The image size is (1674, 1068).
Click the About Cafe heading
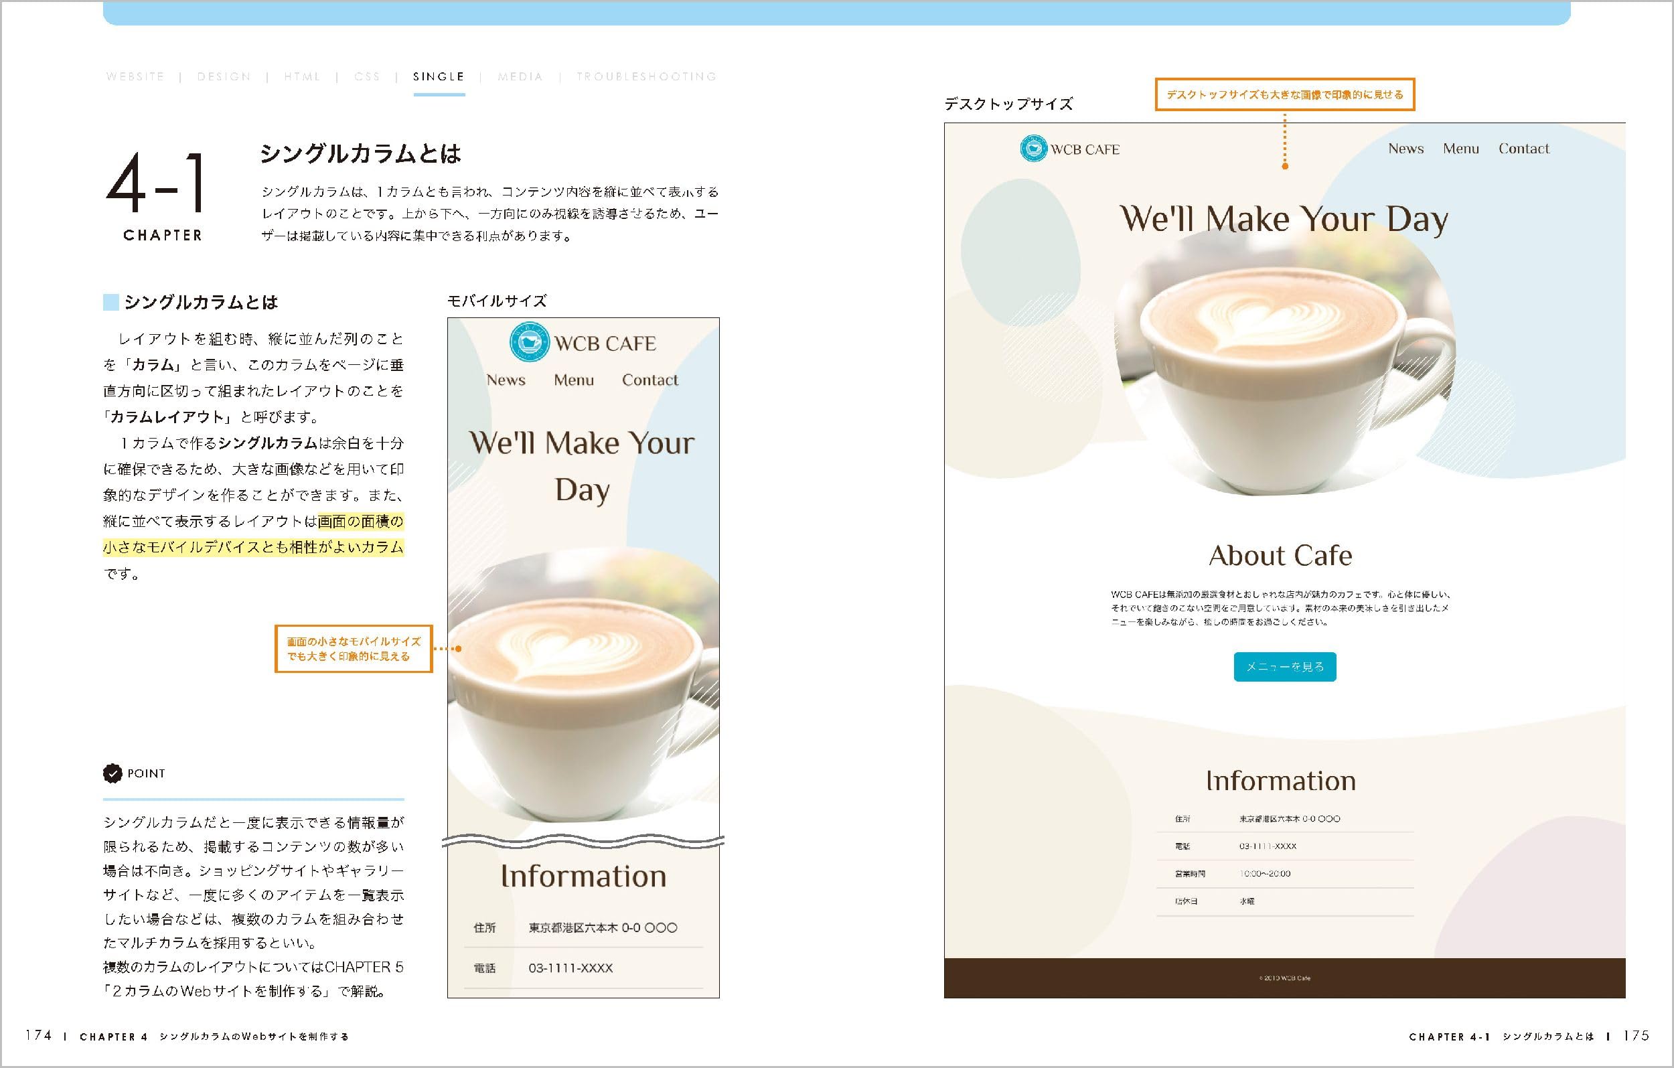point(1280,556)
